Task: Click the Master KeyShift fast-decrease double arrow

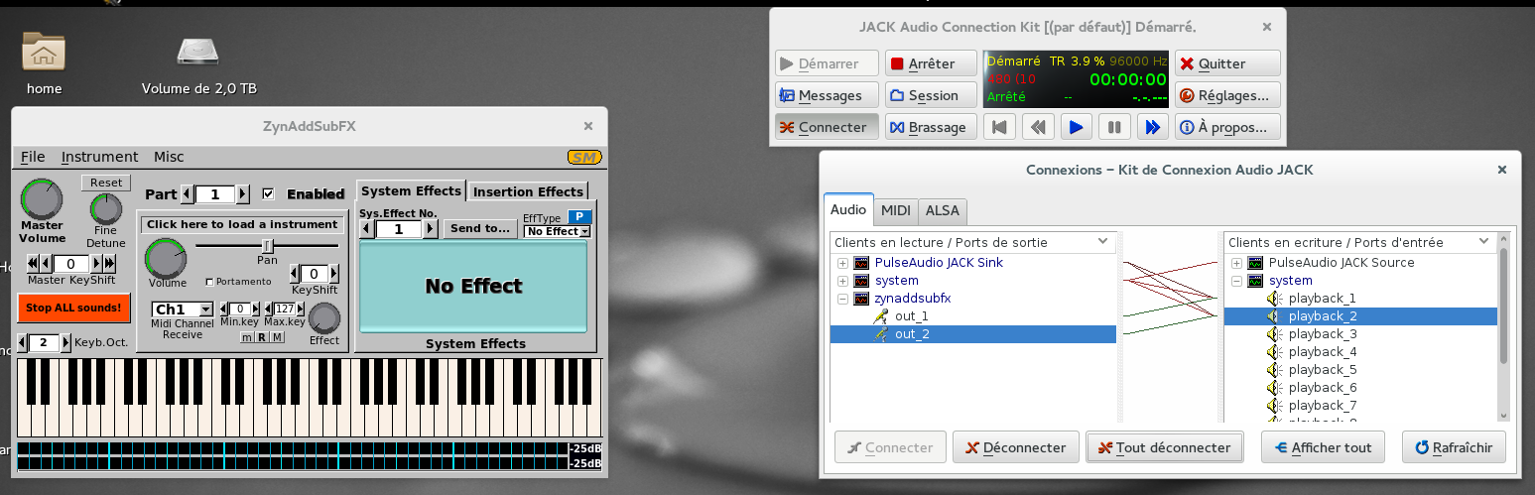Action: click(33, 263)
